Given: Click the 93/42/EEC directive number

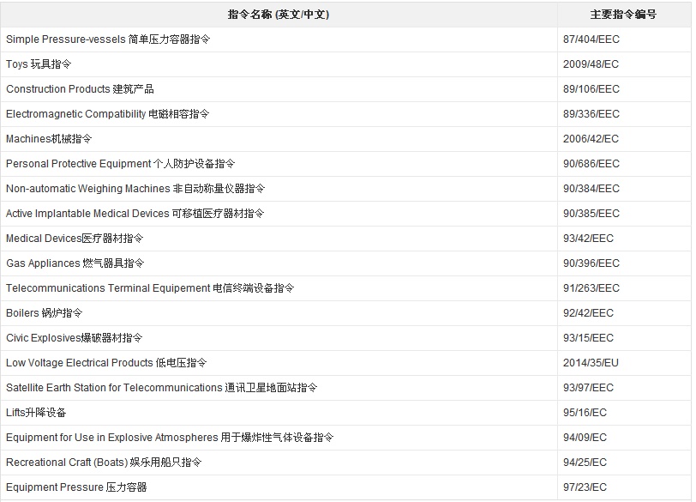Looking at the screenshot, I should pos(588,239).
